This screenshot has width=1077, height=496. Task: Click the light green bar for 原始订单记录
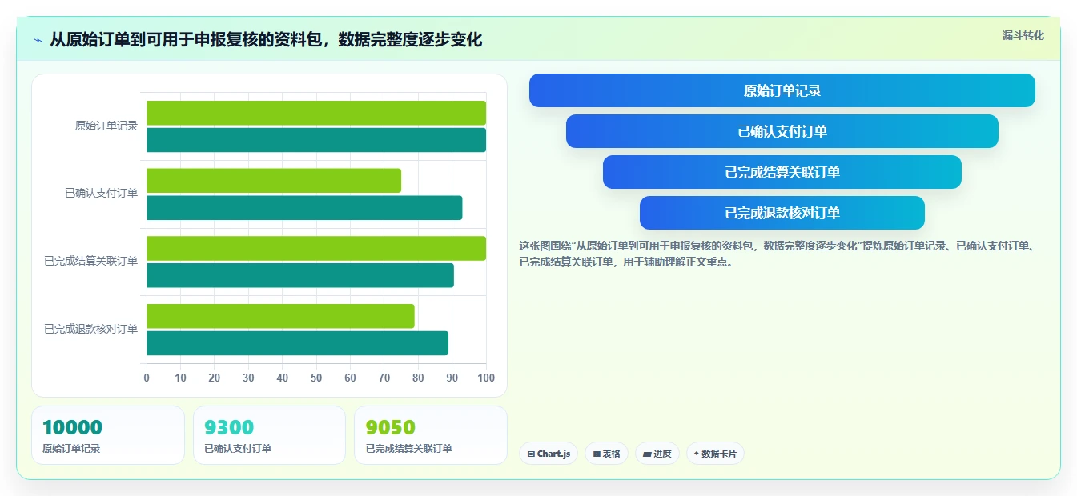pyautogui.click(x=316, y=113)
